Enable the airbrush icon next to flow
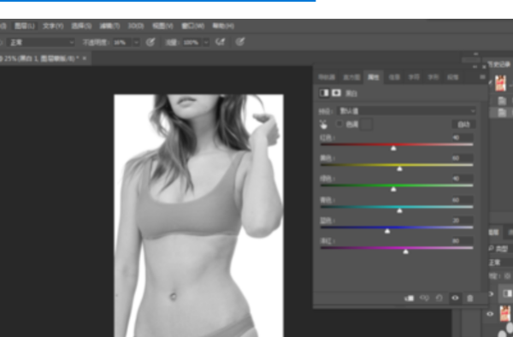The height and width of the screenshot is (337, 513). click(x=221, y=42)
